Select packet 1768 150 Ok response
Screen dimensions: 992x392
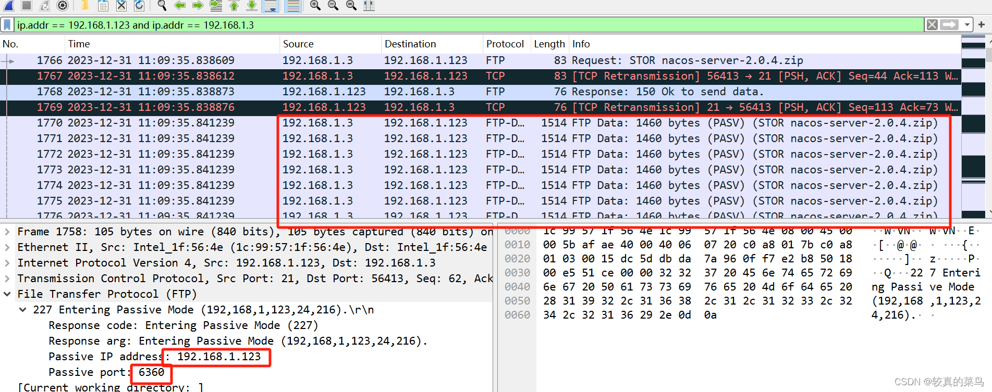point(480,92)
